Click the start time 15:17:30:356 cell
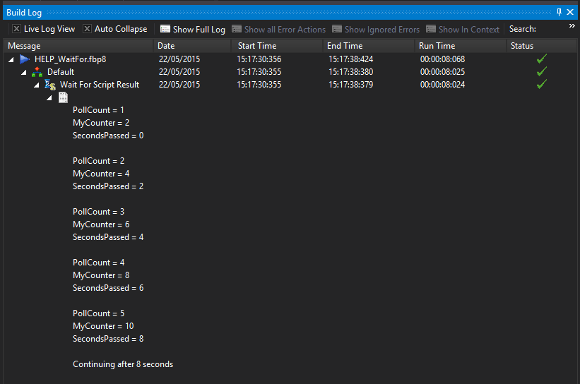Screen dimensions: 580x384 259,59
